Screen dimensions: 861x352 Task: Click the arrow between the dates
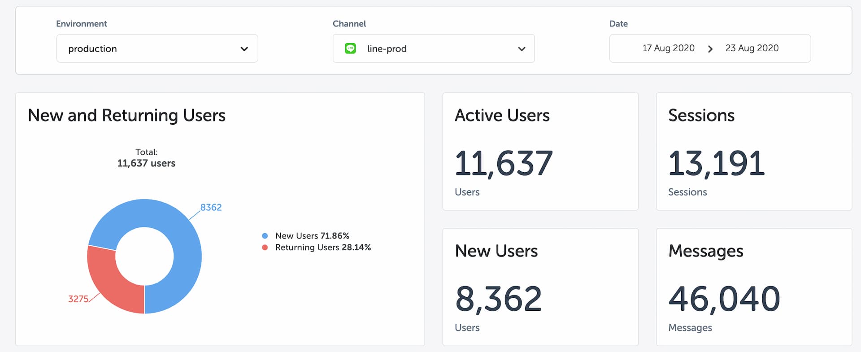(710, 49)
